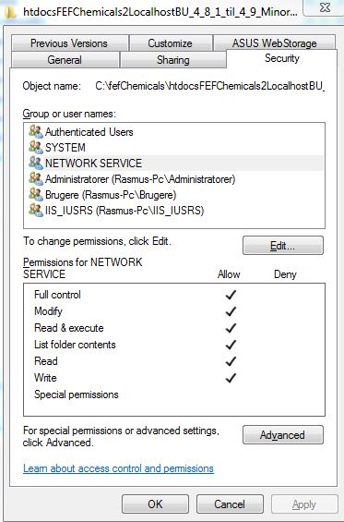344x522 pixels.
Task: Open the ASUS WebStorage tab
Action: pyautogui.click(x=274, y=43)
